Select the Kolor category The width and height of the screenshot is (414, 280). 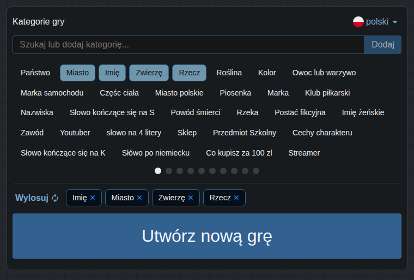[x=267, y=73]
